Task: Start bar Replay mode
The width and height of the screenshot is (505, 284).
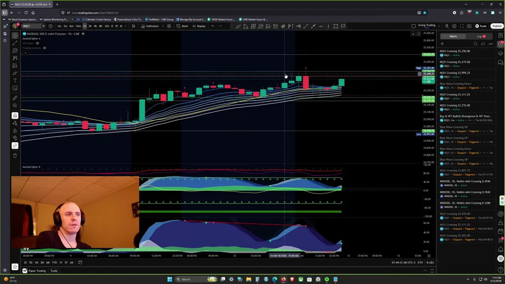Action: click(199, 26)
